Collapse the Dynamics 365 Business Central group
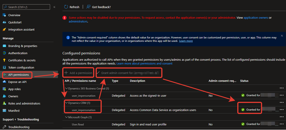Screen dimensions: 286x130 [66, 88]
